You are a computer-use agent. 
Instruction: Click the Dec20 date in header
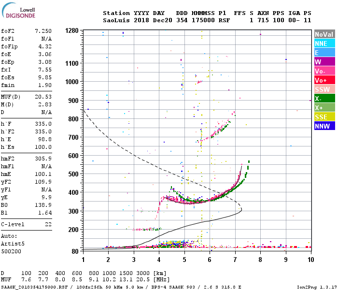[163, 20]
